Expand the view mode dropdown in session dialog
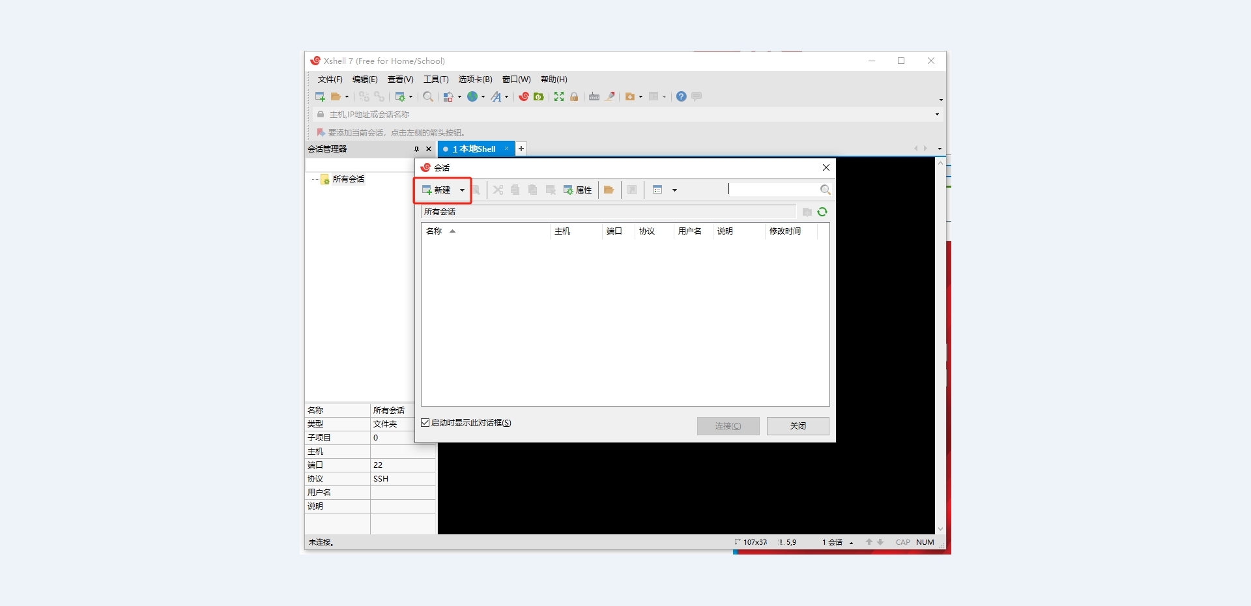This screenshot has width=1251, height=606. tap(674, 190)
